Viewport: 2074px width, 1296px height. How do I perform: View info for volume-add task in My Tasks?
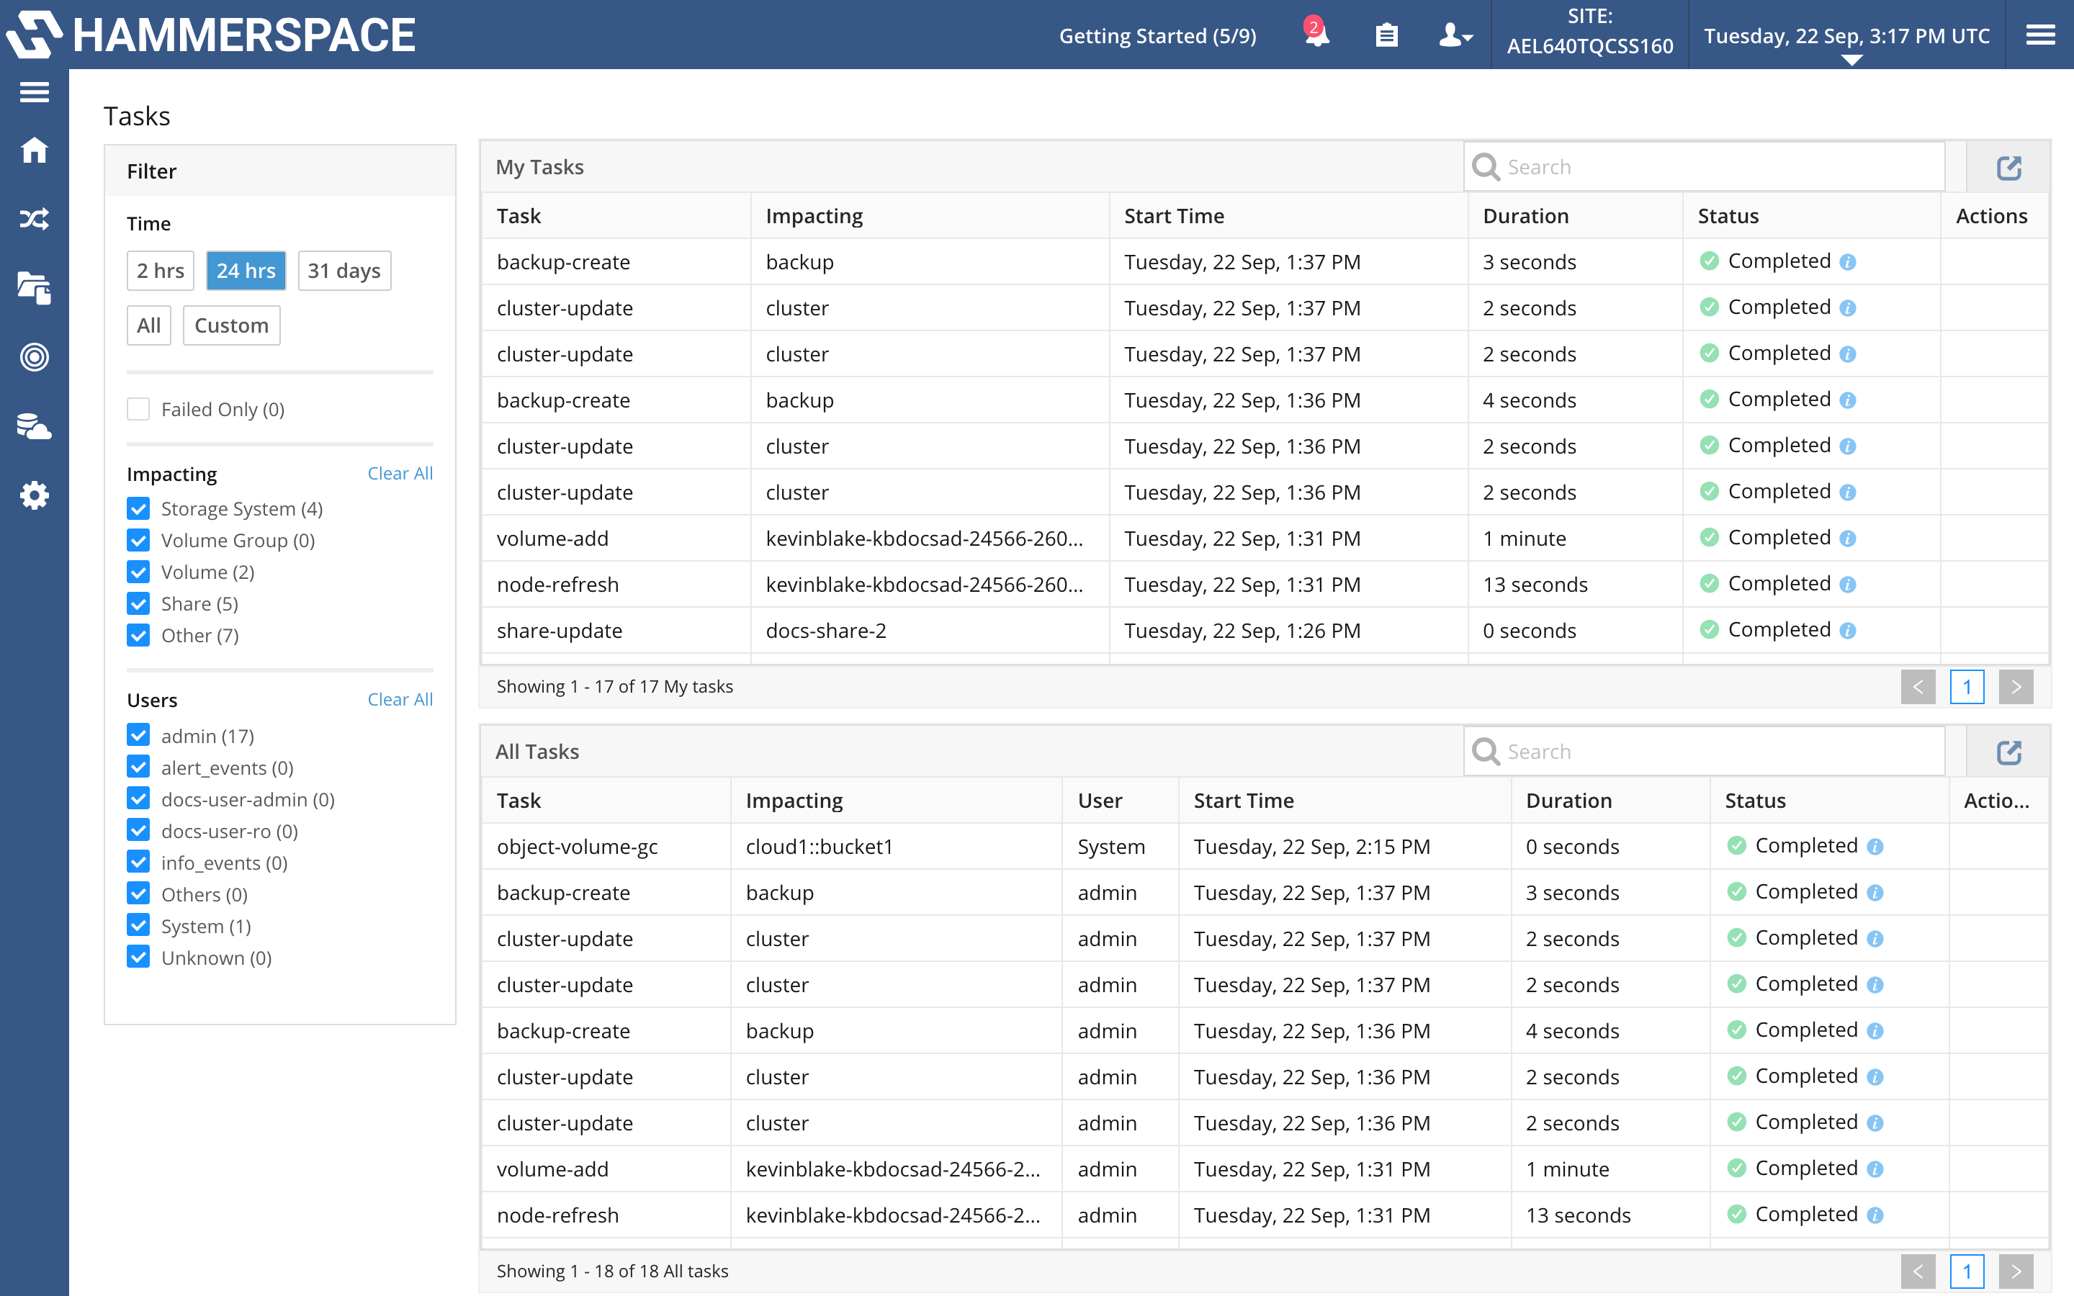coord(1848,539)
